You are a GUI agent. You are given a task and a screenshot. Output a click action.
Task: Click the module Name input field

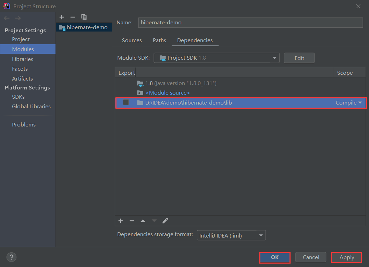pos(250,23)
